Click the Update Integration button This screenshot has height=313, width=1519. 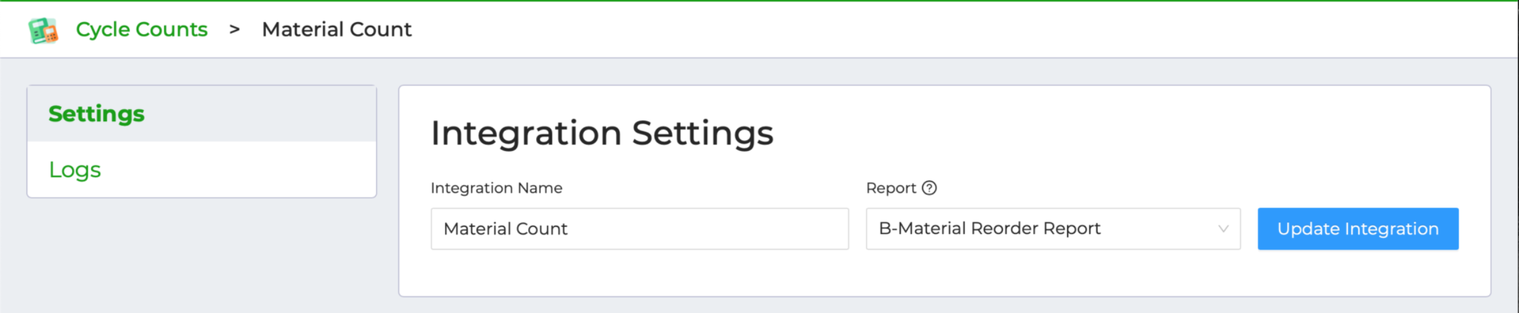pos(1358,229)
